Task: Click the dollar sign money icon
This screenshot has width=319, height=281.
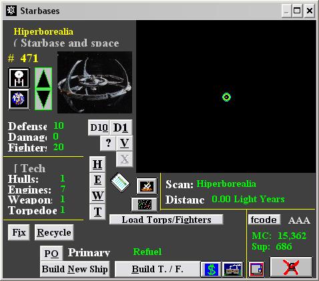Action: (211, 269)
